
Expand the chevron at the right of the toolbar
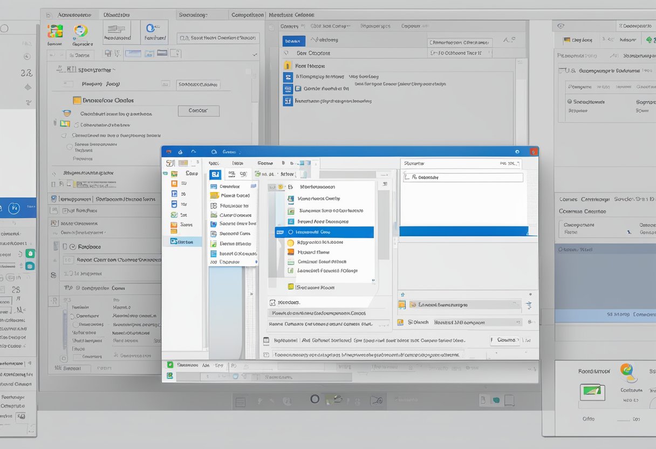pos(254,55)
